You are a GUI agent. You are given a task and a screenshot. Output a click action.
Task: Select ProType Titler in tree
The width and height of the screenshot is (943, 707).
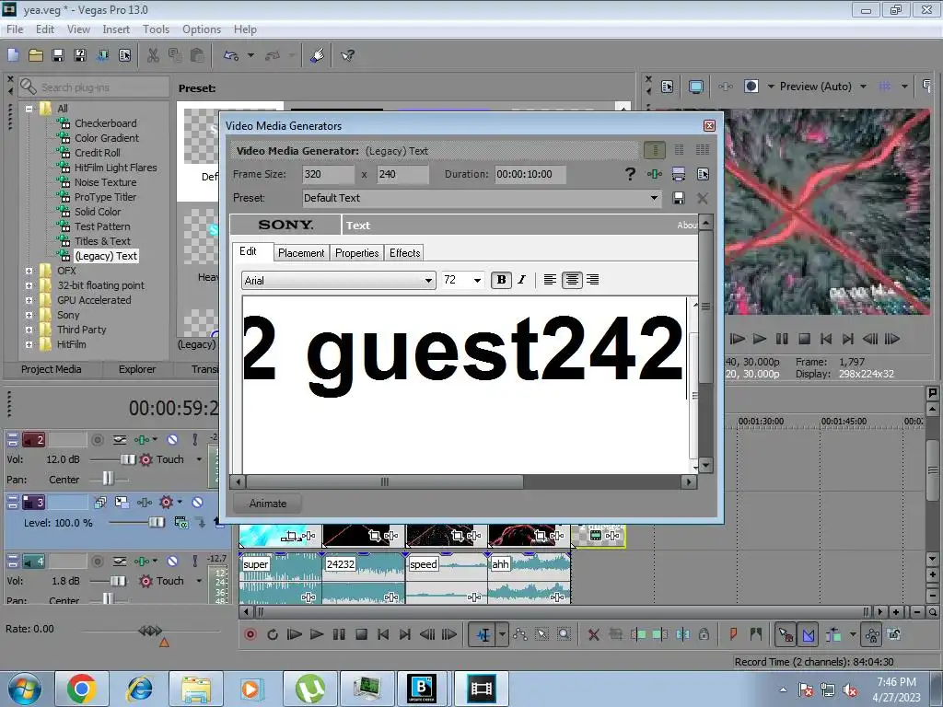click(x=105, y=197)
